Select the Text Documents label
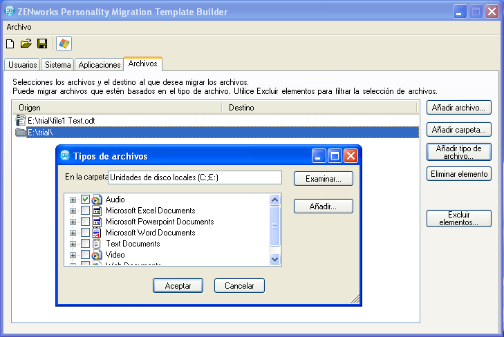 tap(133, 244)
